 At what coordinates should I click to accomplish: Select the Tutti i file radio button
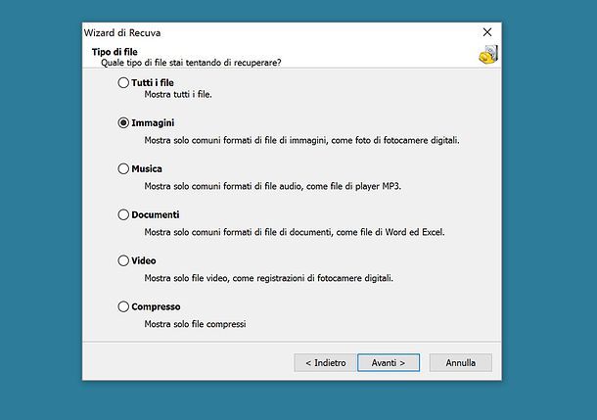pyautogui.click(x=123, y=82)
